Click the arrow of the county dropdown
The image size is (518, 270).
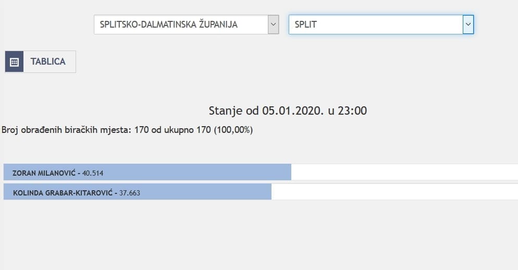tap(273, 24)
